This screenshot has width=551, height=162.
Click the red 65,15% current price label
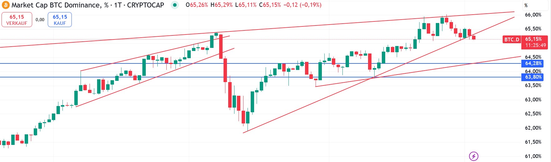534,39
